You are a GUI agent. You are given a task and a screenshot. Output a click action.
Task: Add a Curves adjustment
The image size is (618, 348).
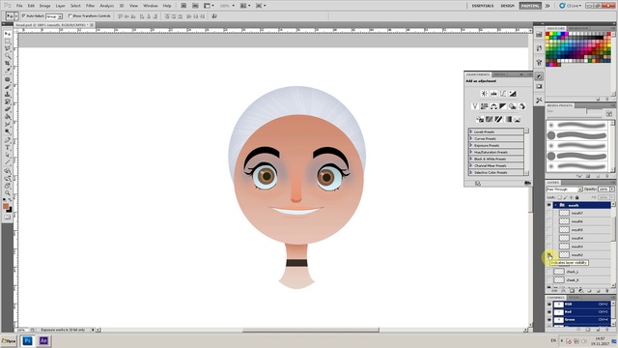[503, 94]
